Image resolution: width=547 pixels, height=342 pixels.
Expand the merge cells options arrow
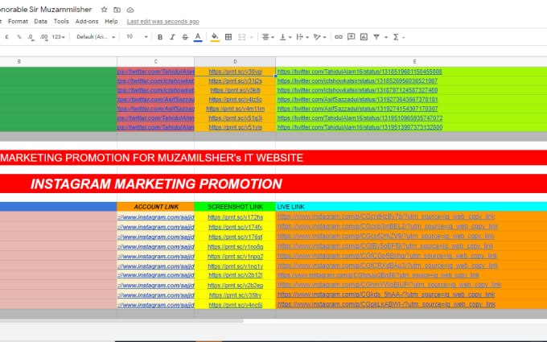251,37
